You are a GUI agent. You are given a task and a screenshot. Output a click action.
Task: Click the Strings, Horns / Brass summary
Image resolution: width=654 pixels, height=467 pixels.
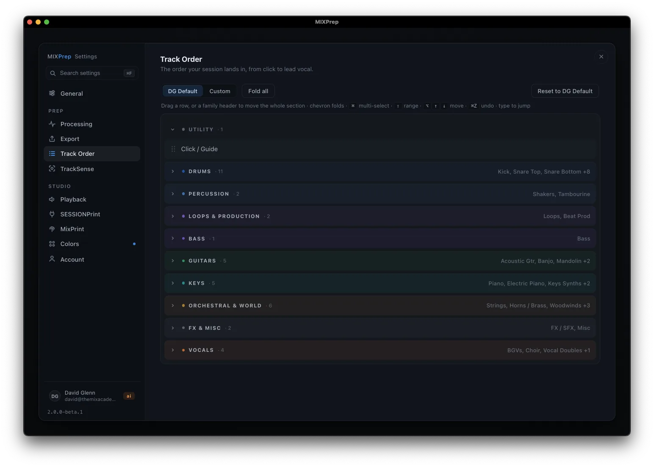tap(538, 306)
